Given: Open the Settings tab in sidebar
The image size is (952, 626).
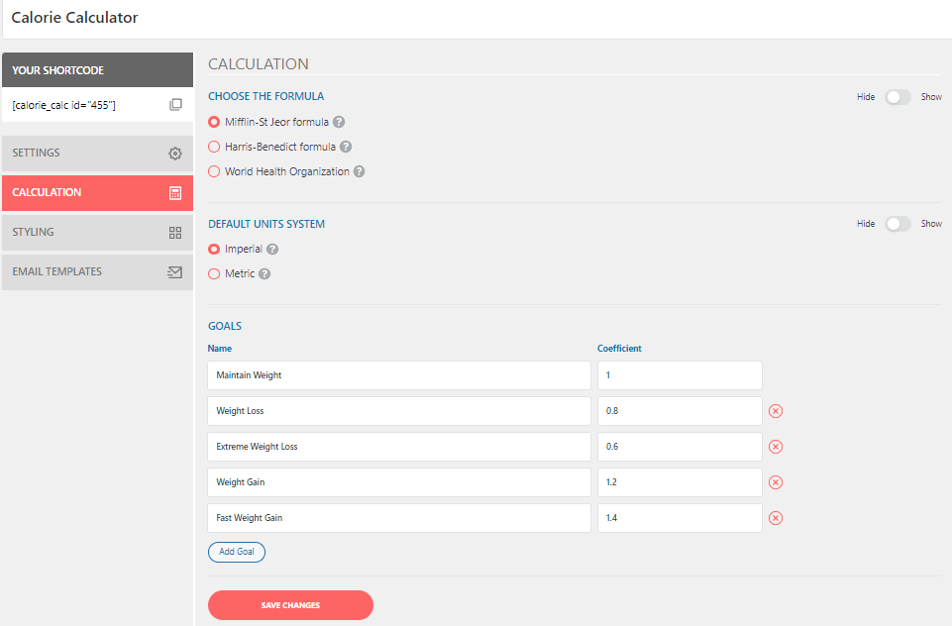Looking at the screenshot, I should coord(97,153).
